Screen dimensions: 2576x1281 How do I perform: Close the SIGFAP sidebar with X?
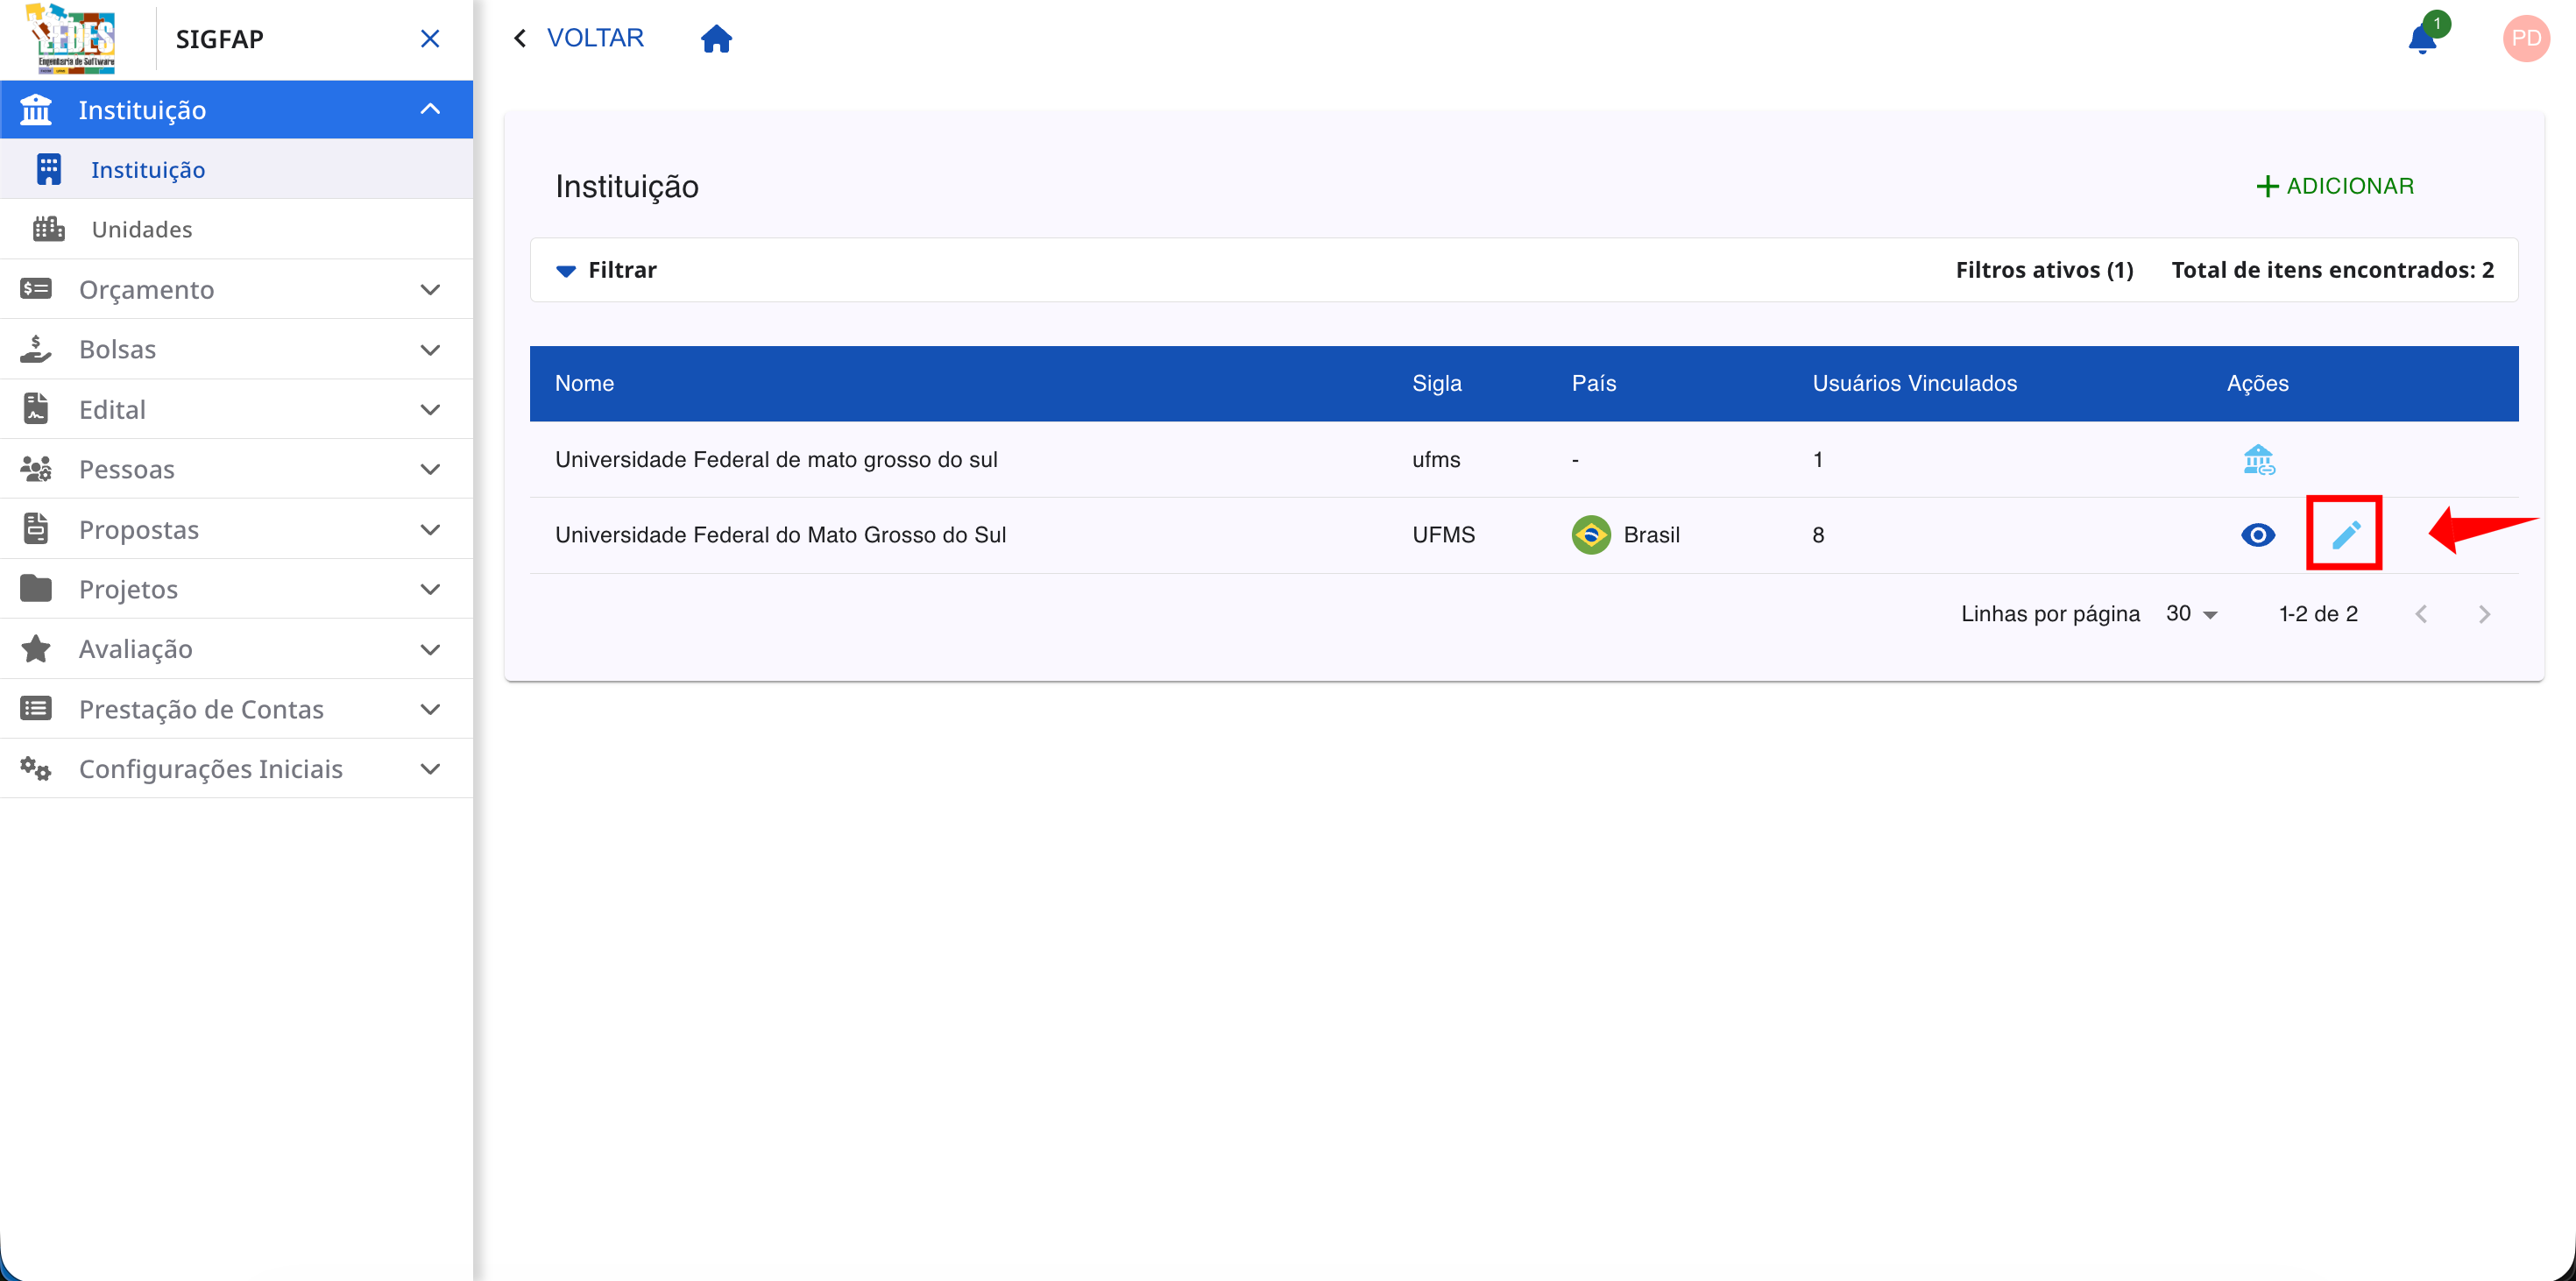click(430, 39)
